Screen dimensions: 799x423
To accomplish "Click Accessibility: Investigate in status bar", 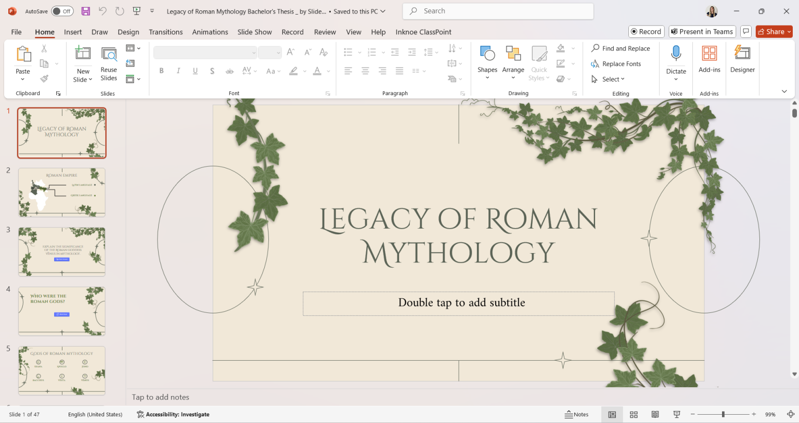I will coord(173,414).
